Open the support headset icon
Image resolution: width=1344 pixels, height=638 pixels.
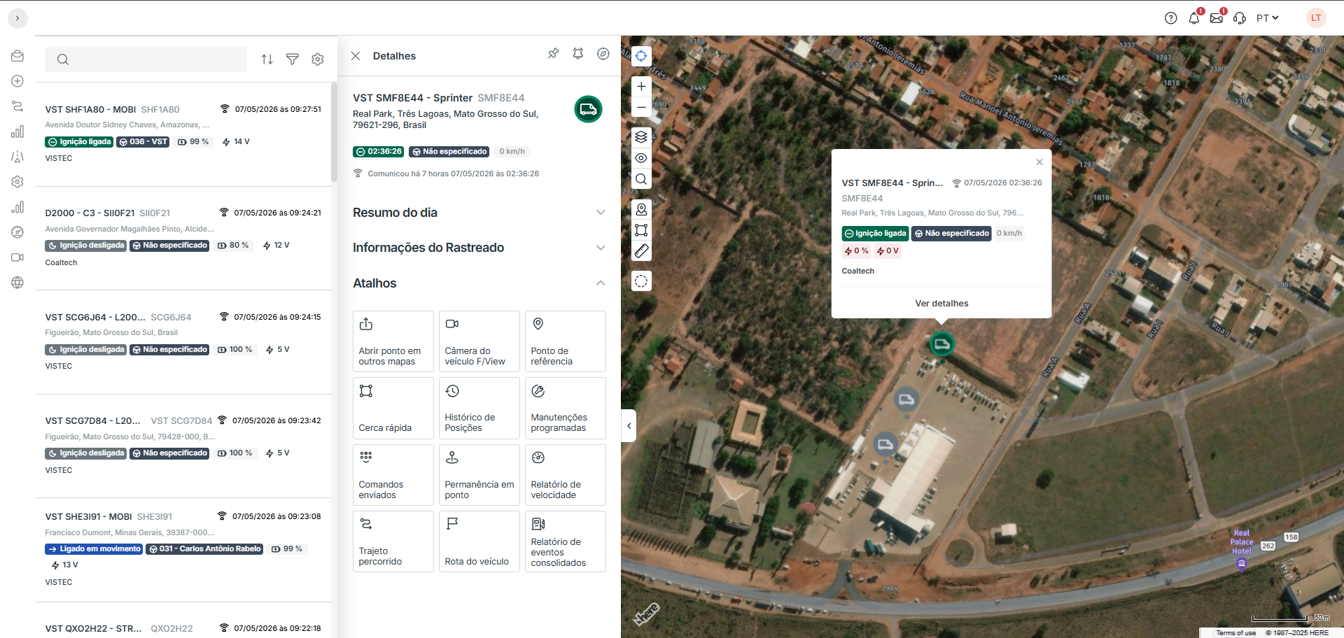click(x=1240, y=18)
